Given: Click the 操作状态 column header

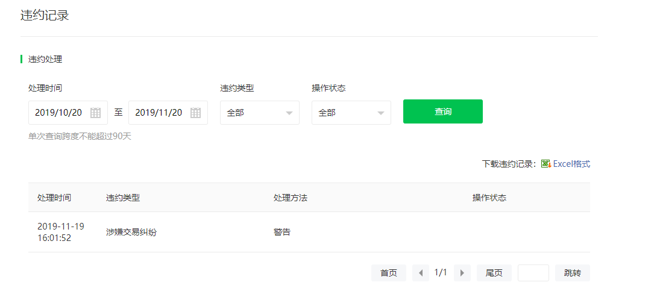Looking at the screenshot, I should click(x=489, y=198).
